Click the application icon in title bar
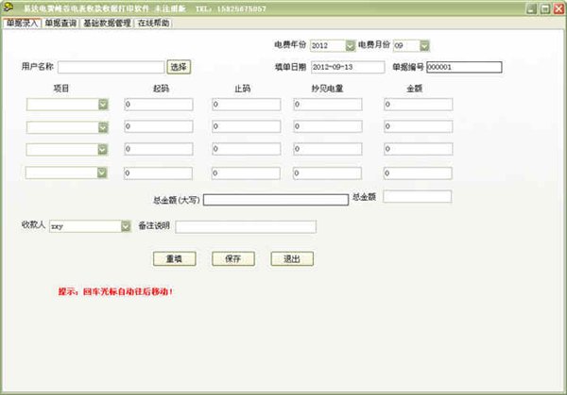The width and height of the screenshot is (567, 395). pos(8,8)
